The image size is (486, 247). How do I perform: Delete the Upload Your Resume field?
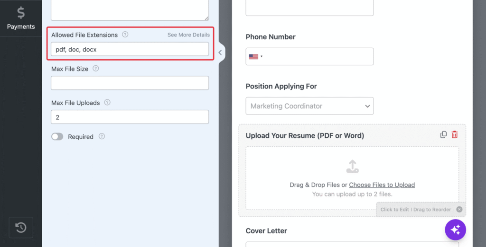point(454,135)
